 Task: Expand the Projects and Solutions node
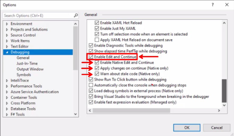[x=7, y=29]
